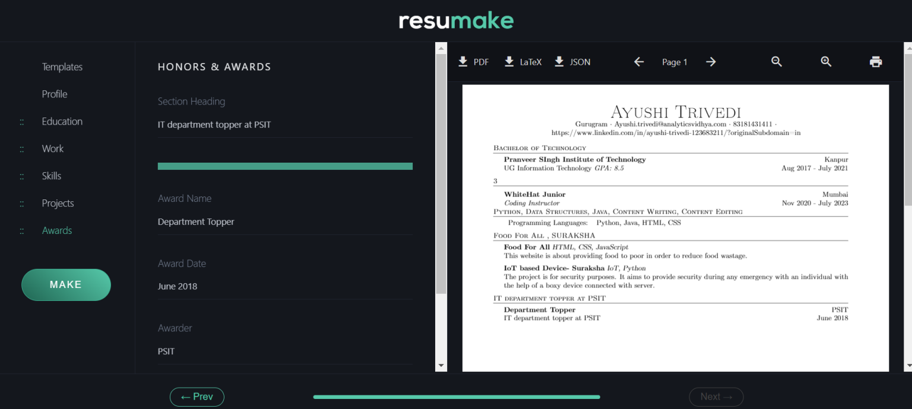Viewport: 912px width, 409px height.
Task: Click the Page 1 indicator
Action: click(674, 62)
